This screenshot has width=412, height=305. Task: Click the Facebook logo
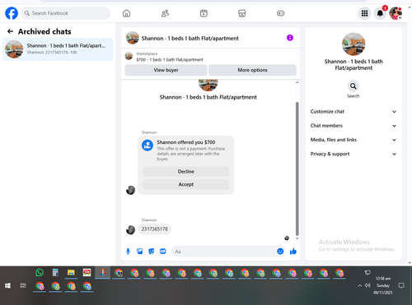pos(12,13)
